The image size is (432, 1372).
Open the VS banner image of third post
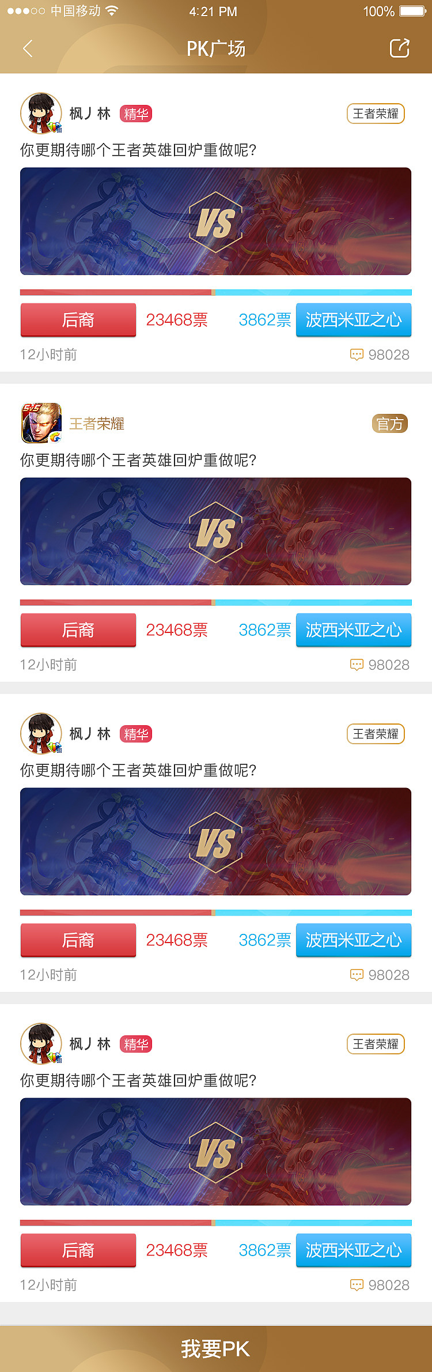coord(216,842)
